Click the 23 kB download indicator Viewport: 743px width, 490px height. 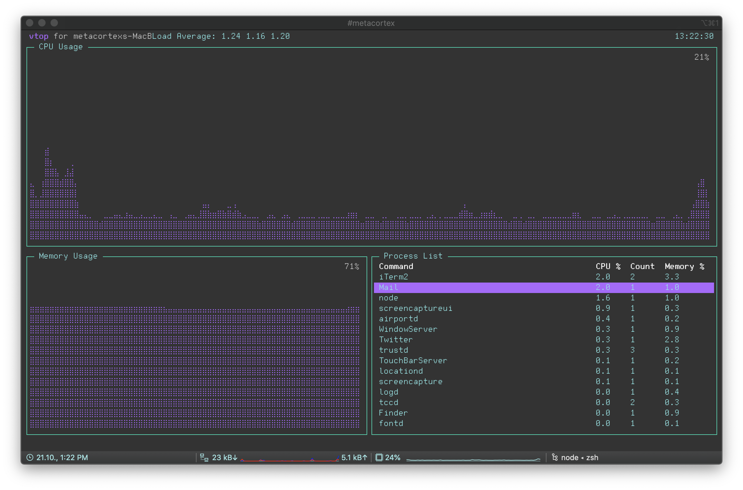pyautogui.click(x=225, y=457)
